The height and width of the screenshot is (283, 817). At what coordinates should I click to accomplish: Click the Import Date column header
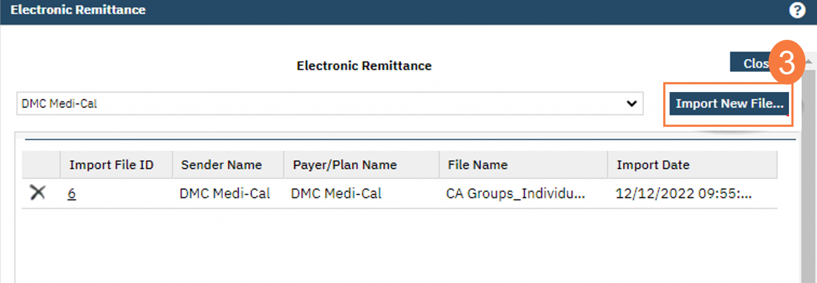653,165
